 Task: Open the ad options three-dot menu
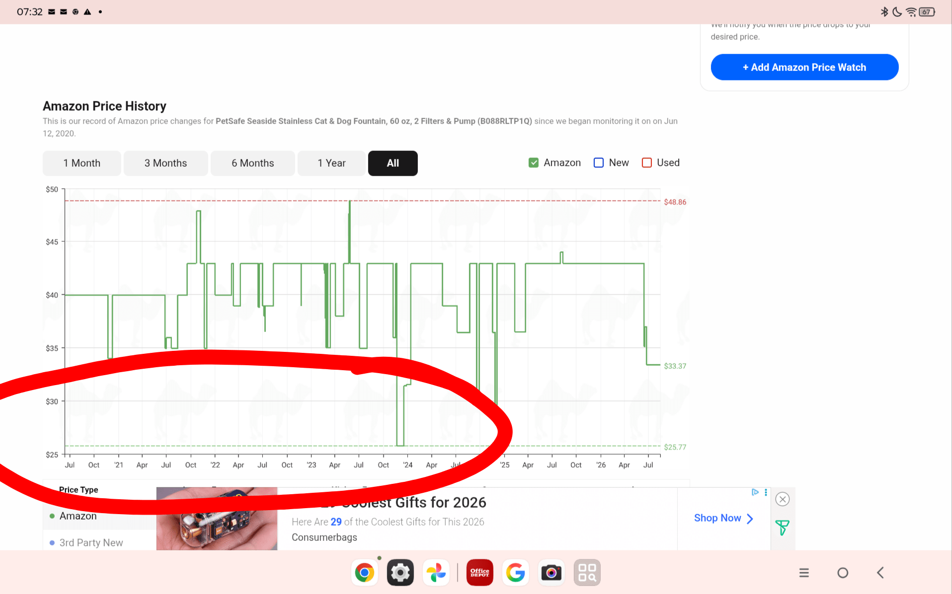pyautogui.click(x=766, y=492)
